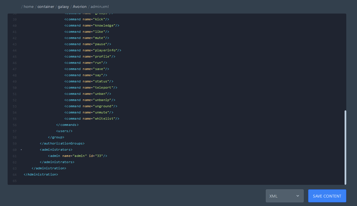Click the admin name="admin" id="33" line
This screenshot has width=357, height=206.
(x=78, y=156)
